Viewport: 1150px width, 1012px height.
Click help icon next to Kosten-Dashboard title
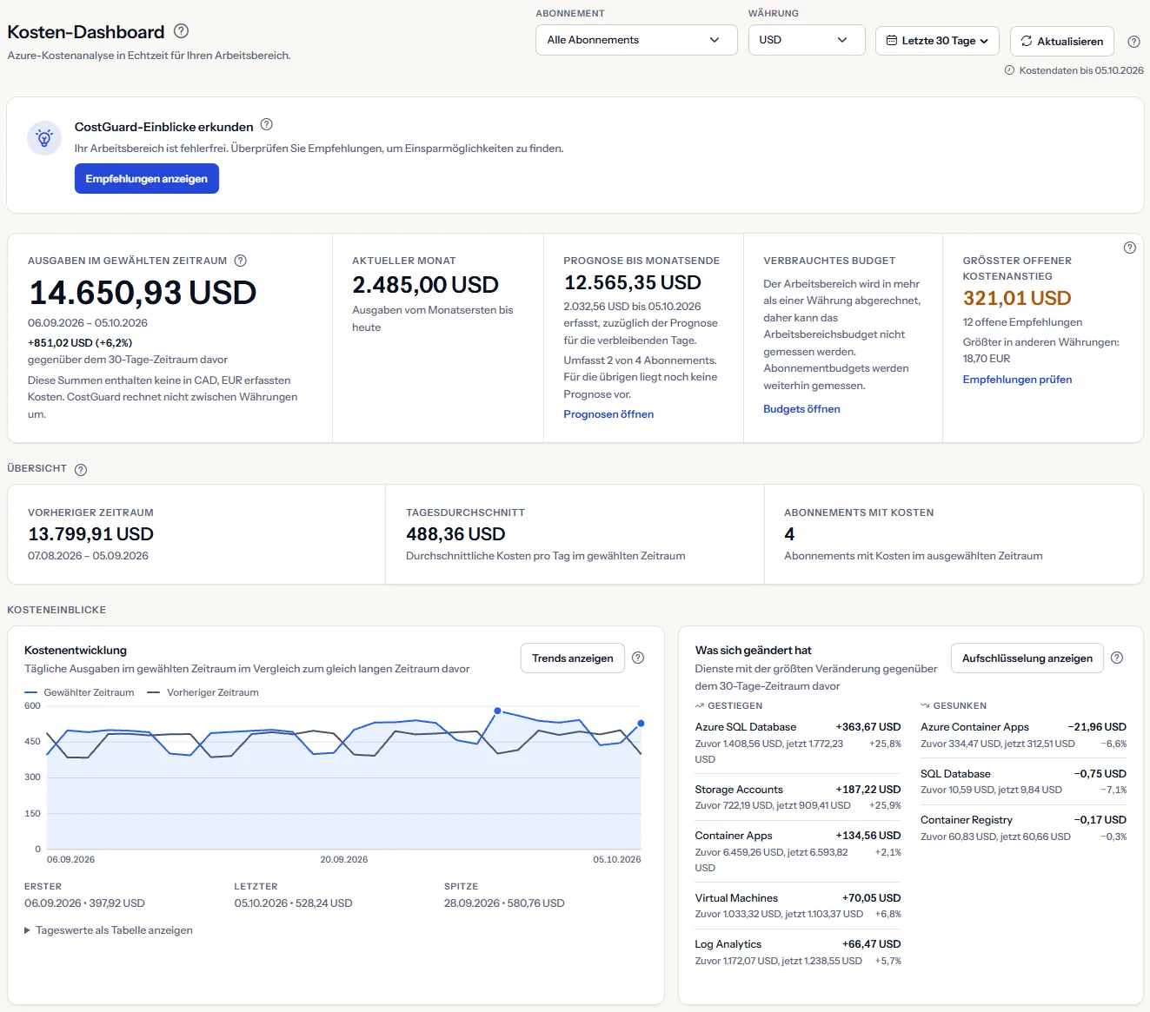pyautogui.click(x=181, y=31)
